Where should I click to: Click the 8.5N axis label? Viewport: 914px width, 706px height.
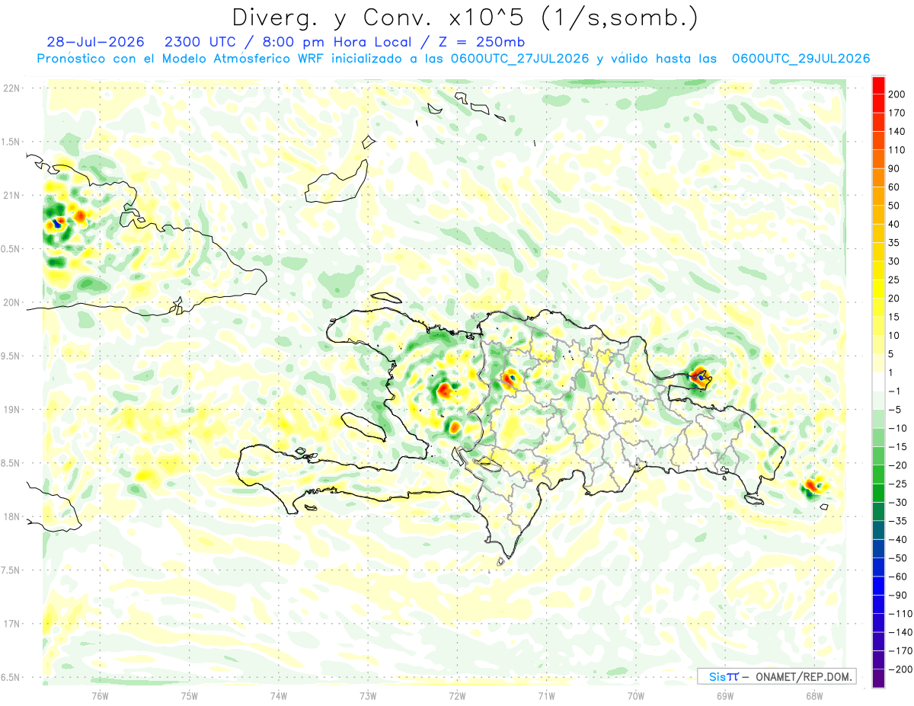(x=11, y=463)
